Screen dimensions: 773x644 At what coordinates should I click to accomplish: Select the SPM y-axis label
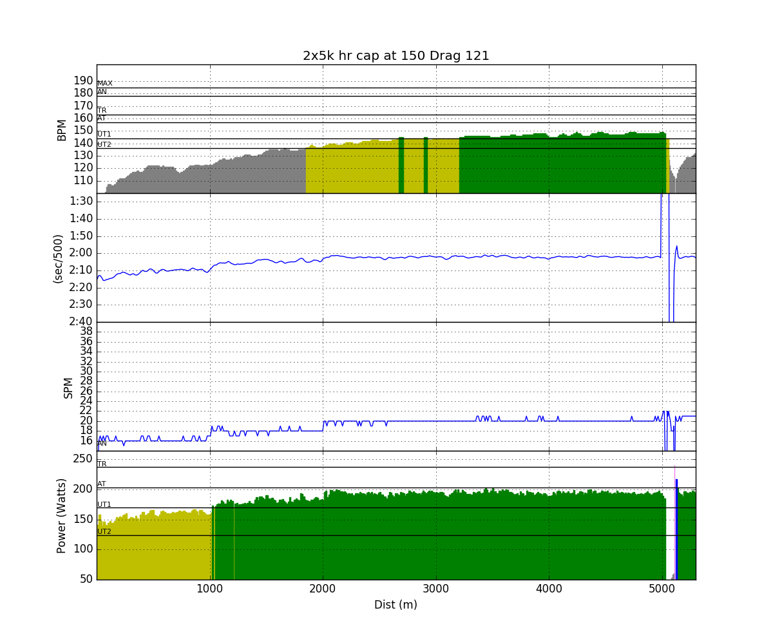click(68, 387)
